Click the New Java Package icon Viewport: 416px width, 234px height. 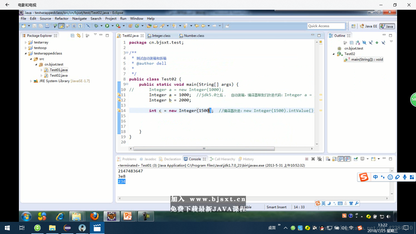130,26
